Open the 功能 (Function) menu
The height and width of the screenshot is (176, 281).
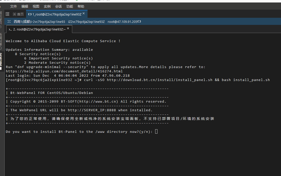pyautogui.click(x=69, y=6)
